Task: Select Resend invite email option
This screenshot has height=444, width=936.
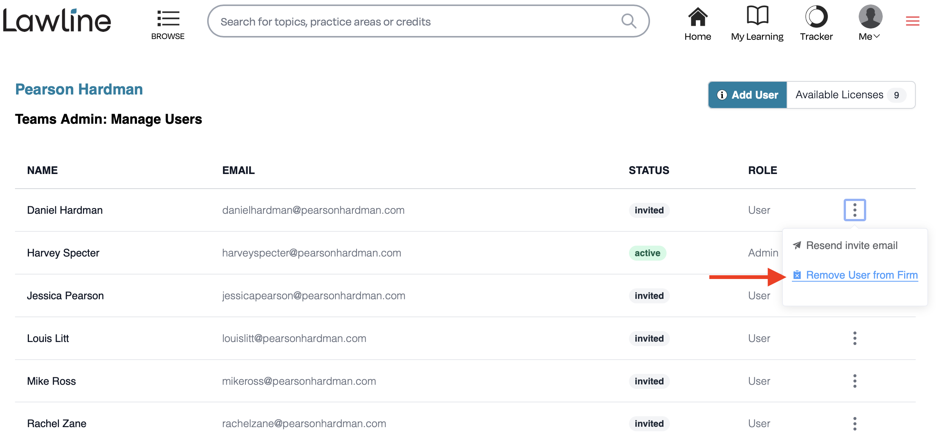Action: point(845,246)
